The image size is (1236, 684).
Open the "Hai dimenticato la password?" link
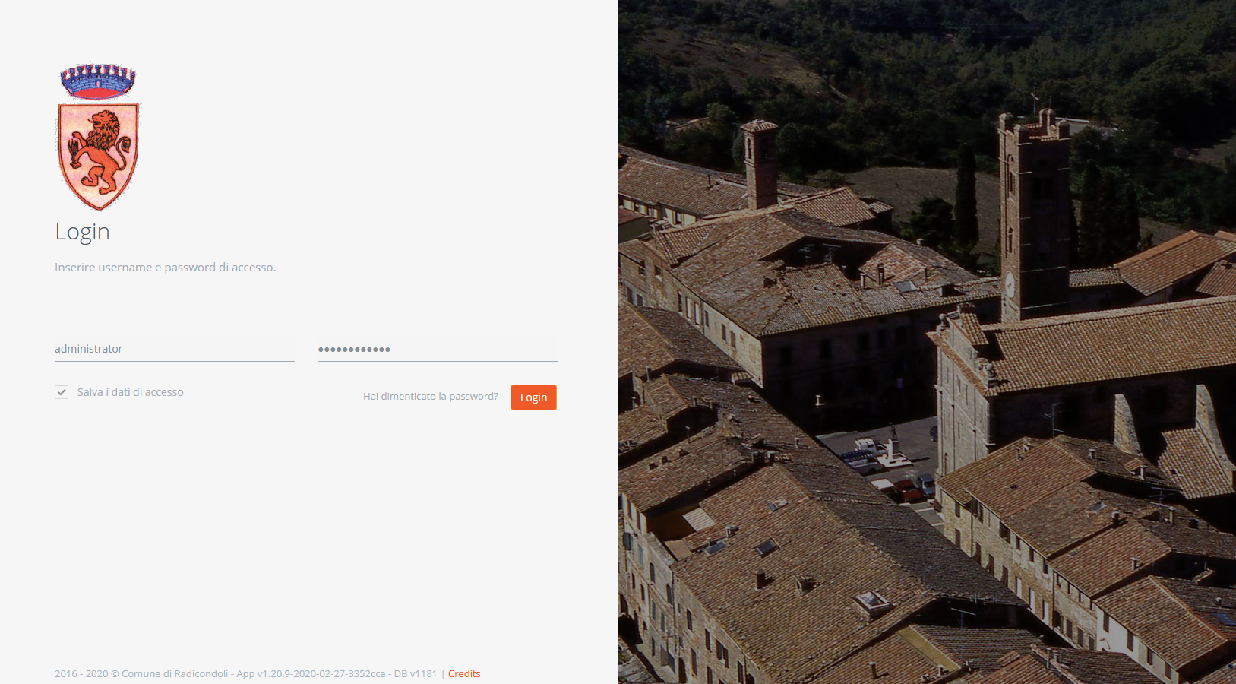[x=430, y=397]
